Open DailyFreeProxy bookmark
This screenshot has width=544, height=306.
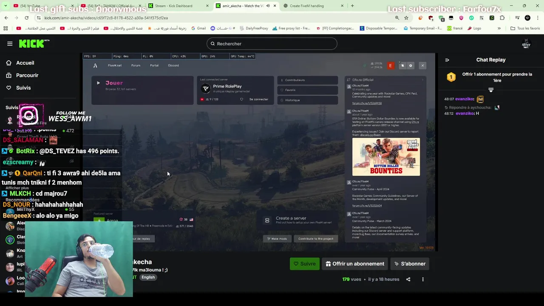(254, 28)
